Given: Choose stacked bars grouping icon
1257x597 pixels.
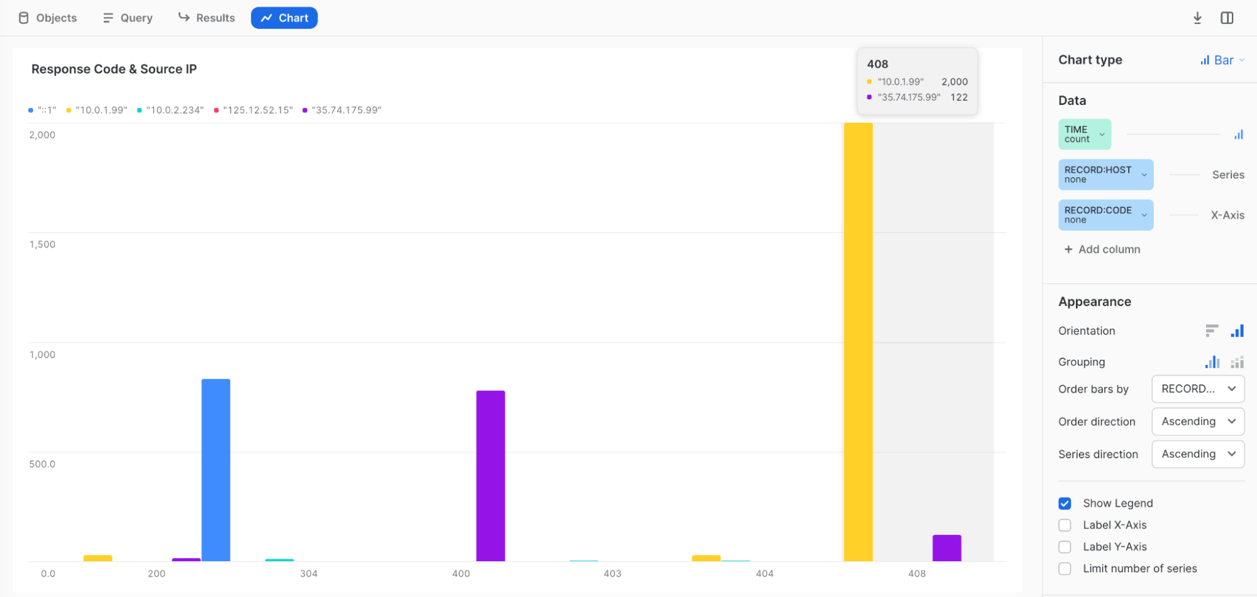Looking at the screenshot, I should tap(1237, 362).
